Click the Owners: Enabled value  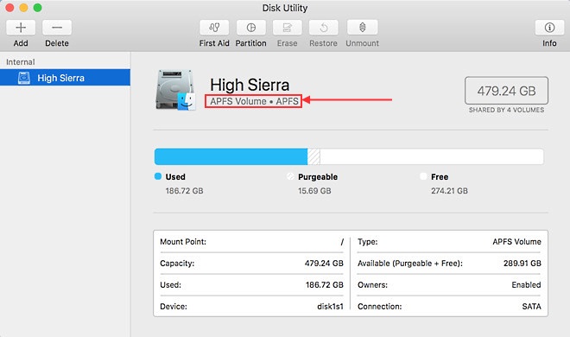tap(526, 284)
